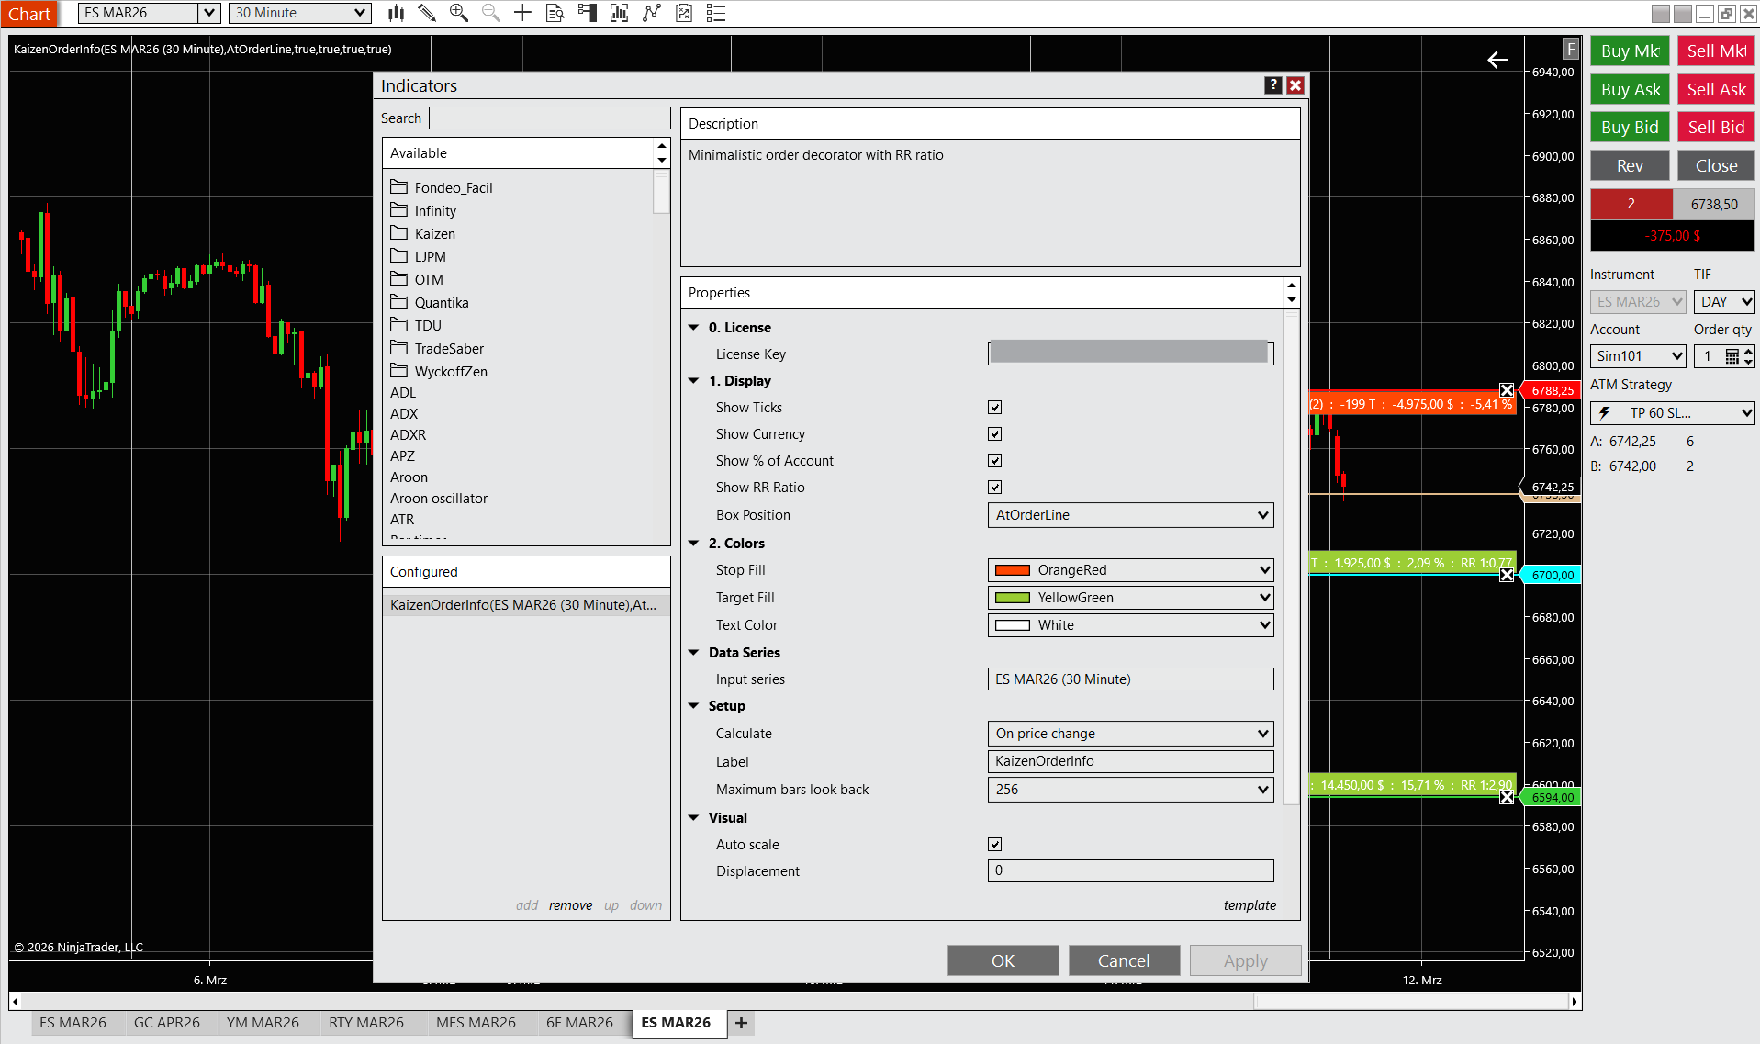
Task: Click the Indicators icon in toolbar
Action: coord(620,13)
